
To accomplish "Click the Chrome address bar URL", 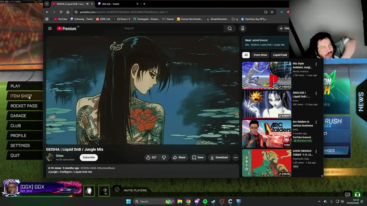I will coord(124,12).
